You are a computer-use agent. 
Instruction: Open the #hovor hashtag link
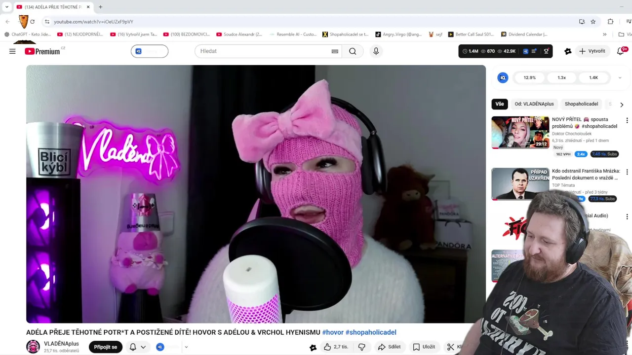pos(333,332)
